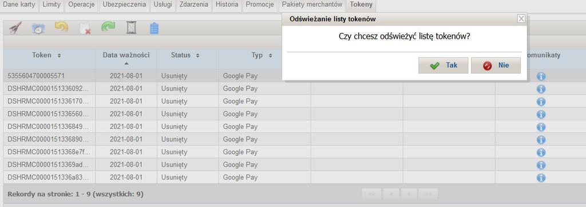
Task: Select token cell DSHRMC0000151336170...
Action: click(49, 102)
